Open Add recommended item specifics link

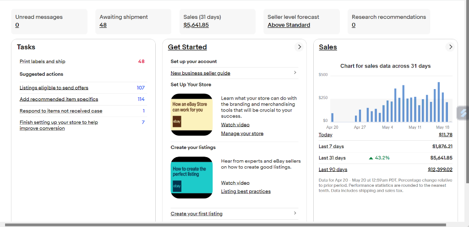point(59,99)
